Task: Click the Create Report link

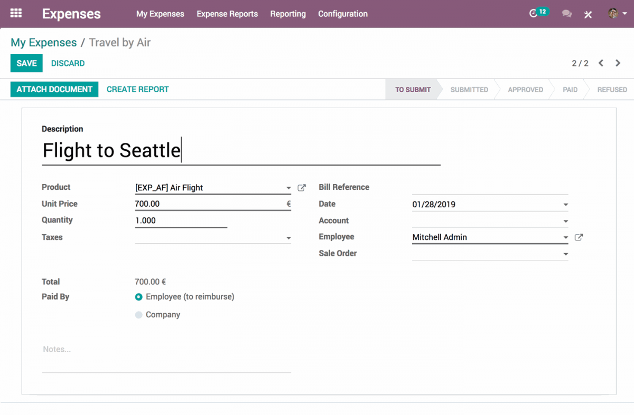Action: [137, 89]
